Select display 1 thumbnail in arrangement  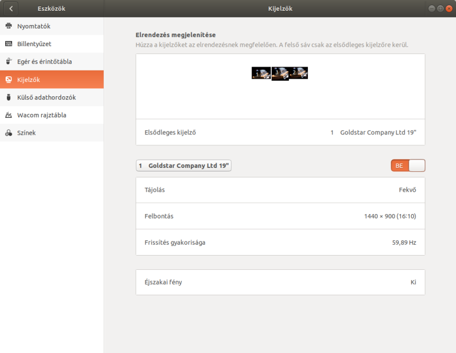pos(261,73)
